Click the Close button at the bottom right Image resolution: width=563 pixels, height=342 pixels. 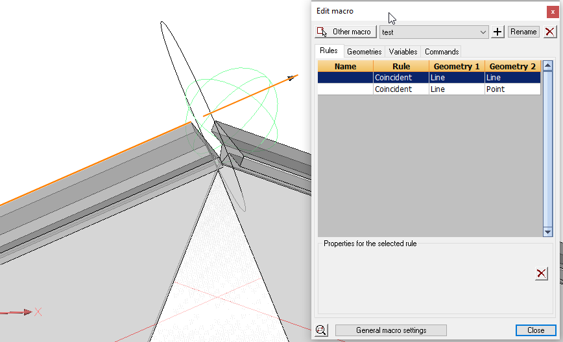[x=536, y=330]
